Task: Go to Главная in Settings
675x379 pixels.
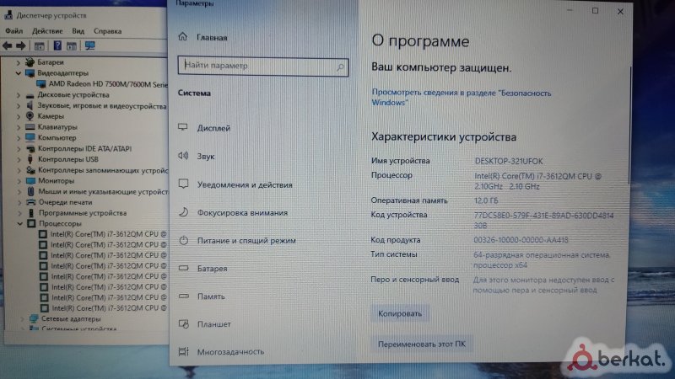Action: tap(212, 37)
